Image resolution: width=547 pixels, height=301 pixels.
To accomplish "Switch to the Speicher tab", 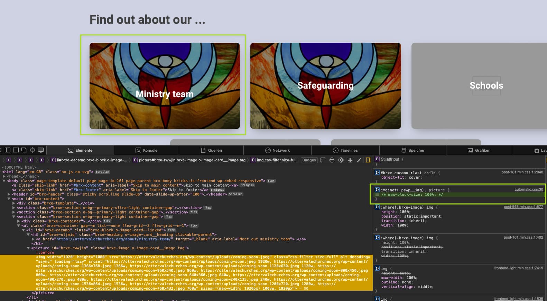I will click(x=413, y=150).
